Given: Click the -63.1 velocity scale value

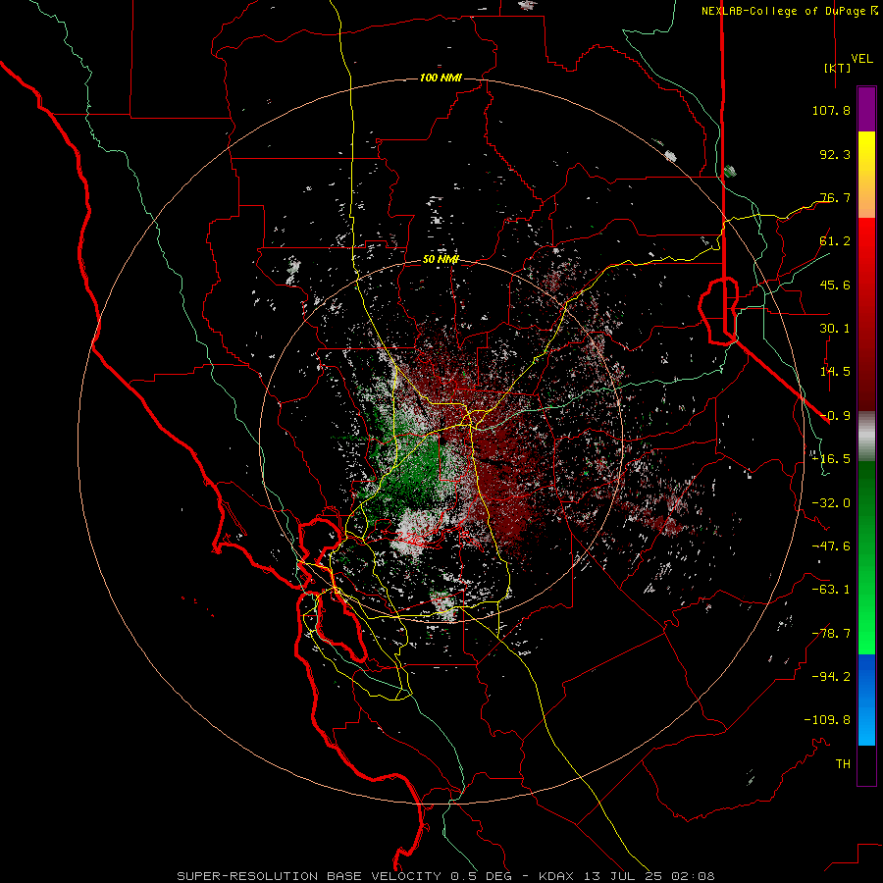Looking at the screenshot, I should tap(831, 590).
